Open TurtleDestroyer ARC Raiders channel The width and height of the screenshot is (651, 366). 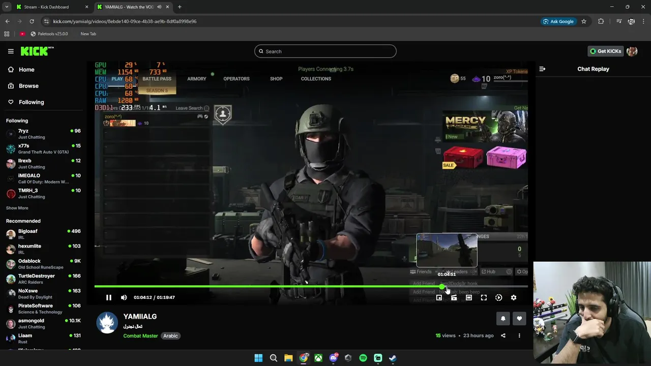(43, 279)
